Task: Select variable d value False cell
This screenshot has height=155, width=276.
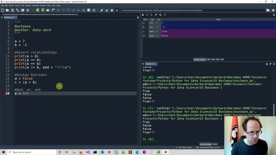Action: [218, 36]
